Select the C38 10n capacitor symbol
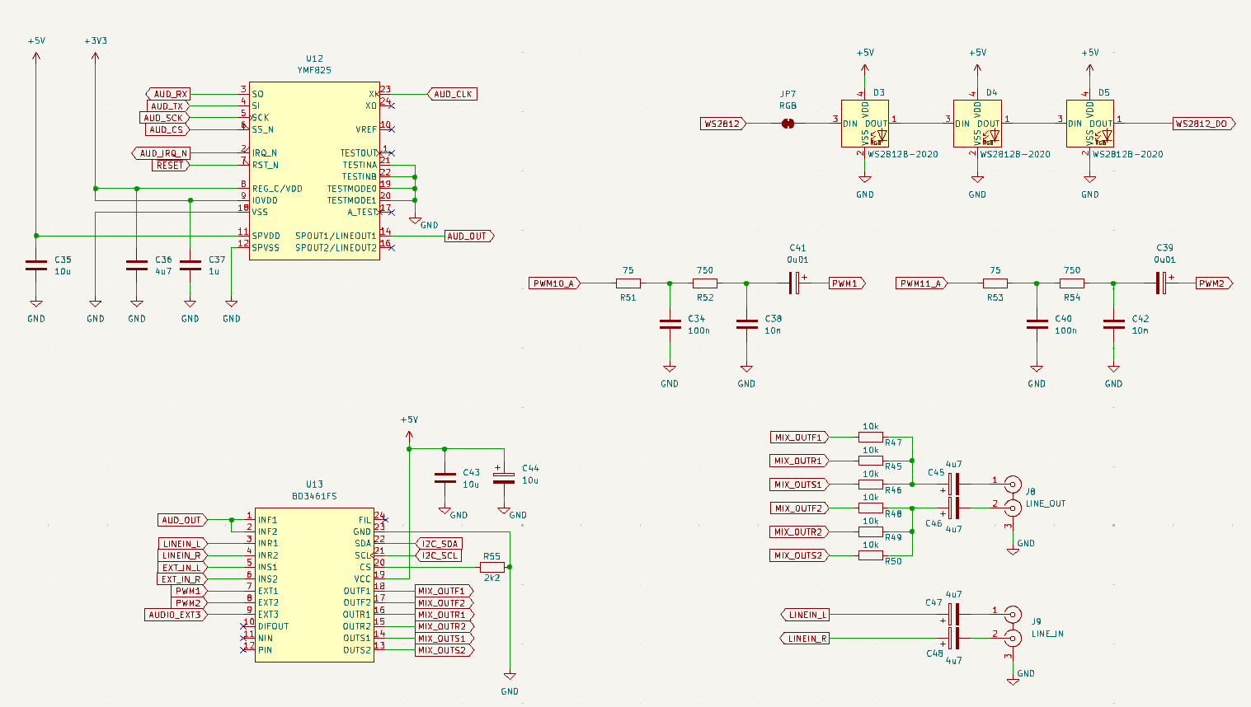The image size is (1251, 707). [x=746, y=325]
